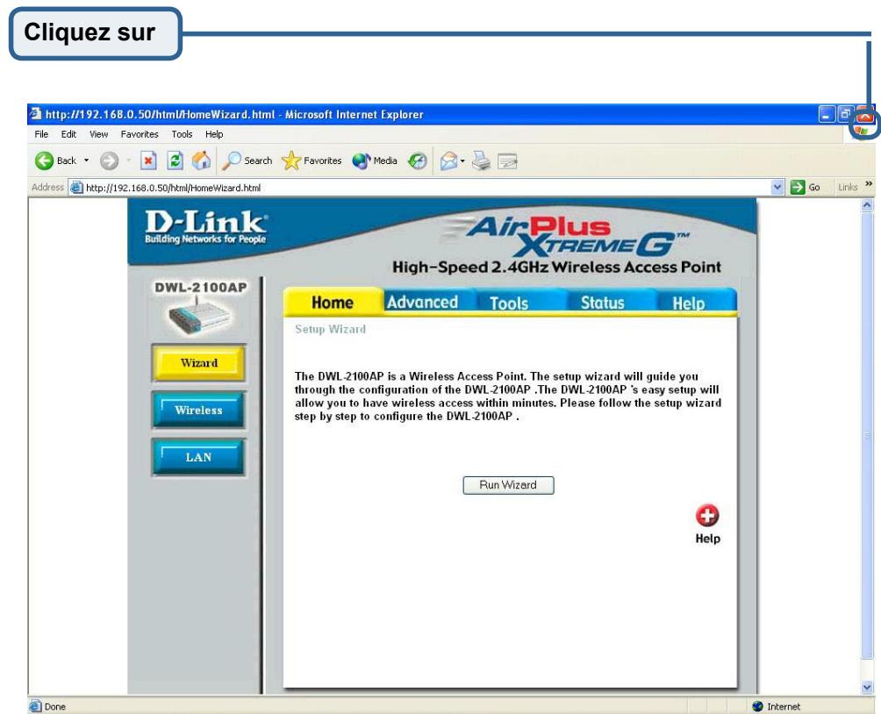Restore down the Internet Explorer window

[x=844, y=114]
